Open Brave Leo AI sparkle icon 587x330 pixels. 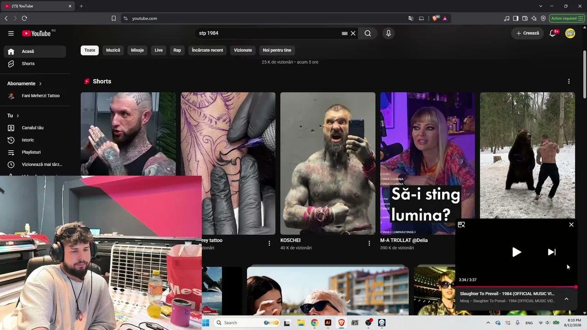click(534, 18)
